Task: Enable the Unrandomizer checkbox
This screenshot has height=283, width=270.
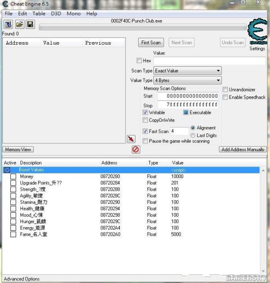Action: click(225, 90)
